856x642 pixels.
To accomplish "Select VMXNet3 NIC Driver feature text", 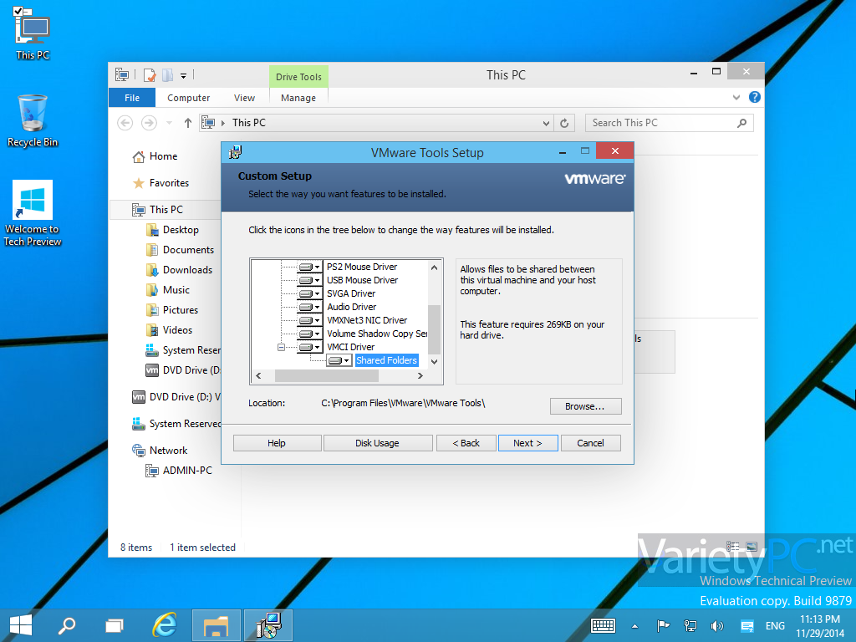I will [367, 320].
